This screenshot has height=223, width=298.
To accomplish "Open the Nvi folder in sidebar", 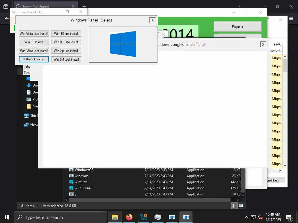I will click(32, 106).
